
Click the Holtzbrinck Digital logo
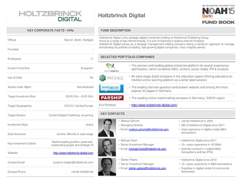pyautogui.click(x=50, y=15)
